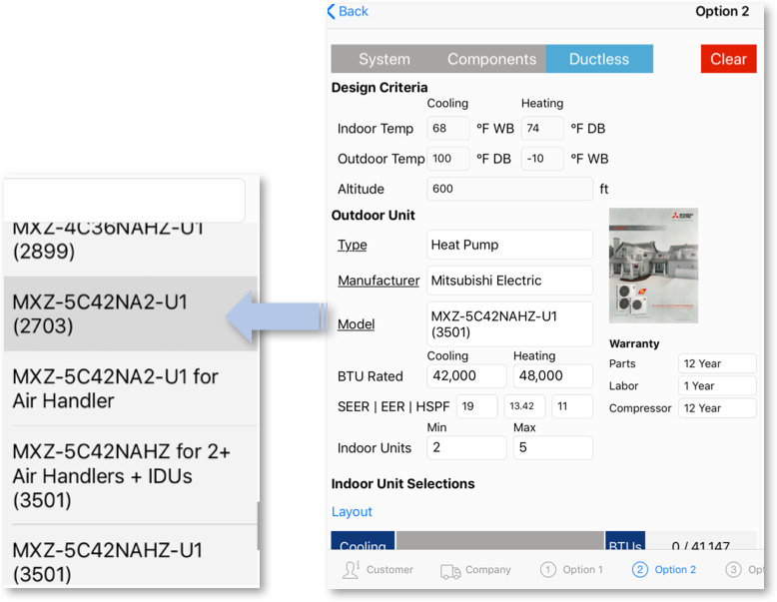Click the search field above the model list

tap(124, 201)
